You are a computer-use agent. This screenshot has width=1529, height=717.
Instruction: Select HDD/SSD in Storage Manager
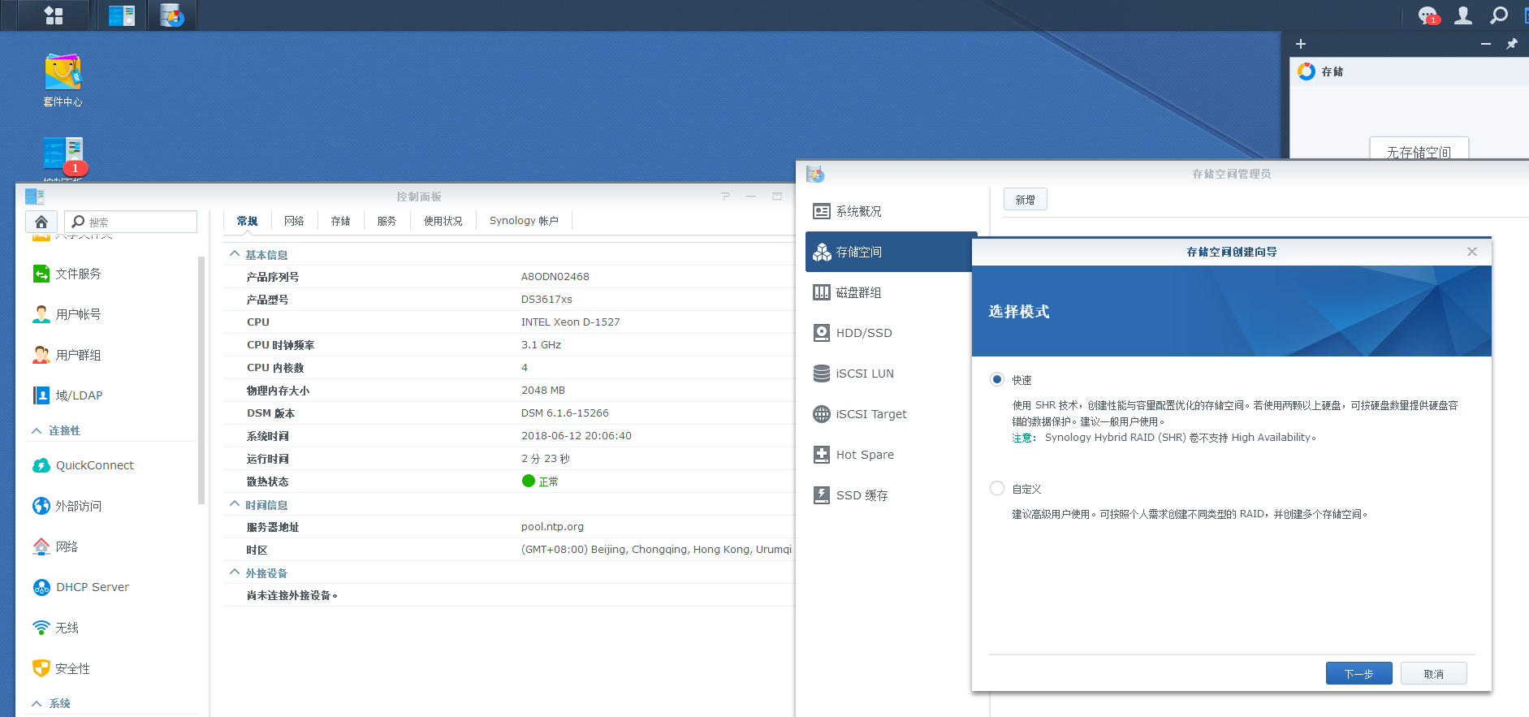[x=864, y=333]
